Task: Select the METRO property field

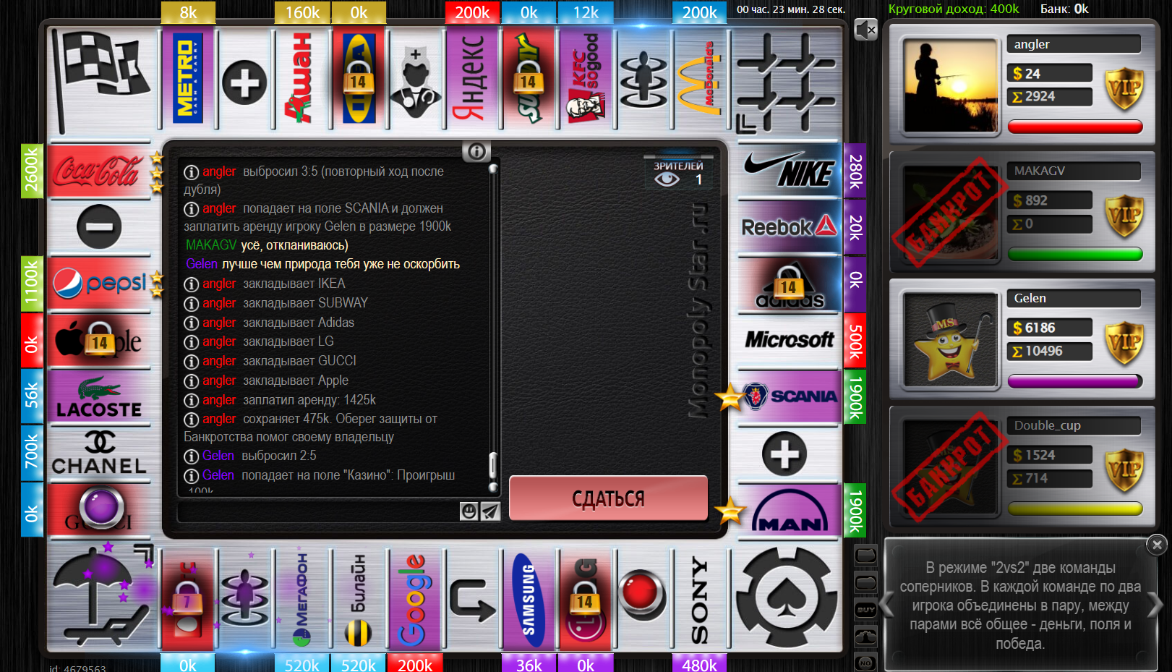Action: pos(187,78)
